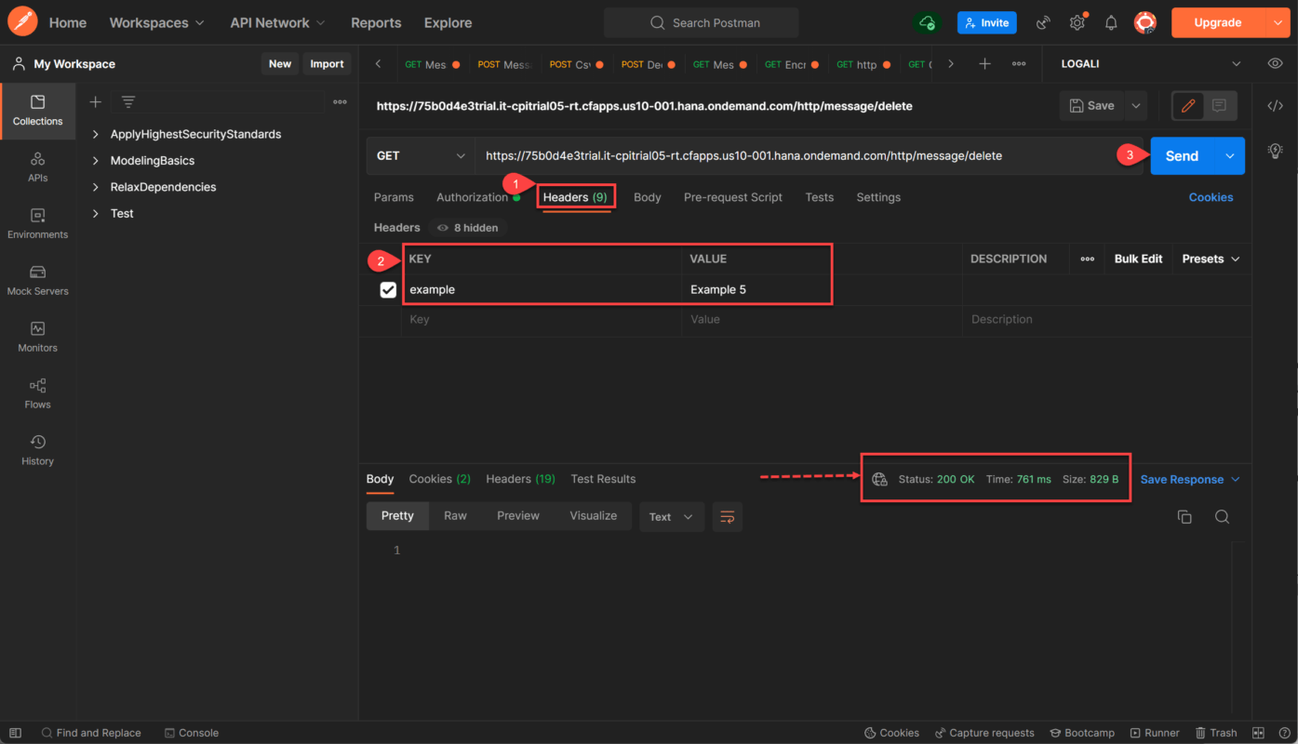Uncheck the example header checkbox

388,290
